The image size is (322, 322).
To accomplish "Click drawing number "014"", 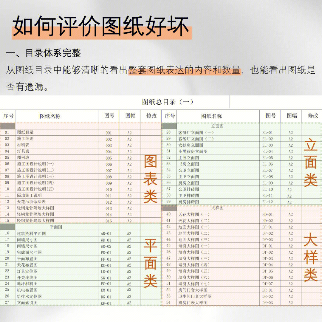I will pyautogui.click(x=109, y=215).
